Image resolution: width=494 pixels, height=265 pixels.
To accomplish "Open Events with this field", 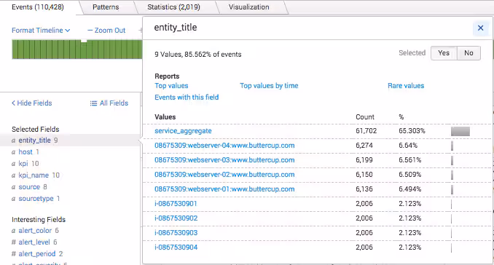I will point(187,98).
